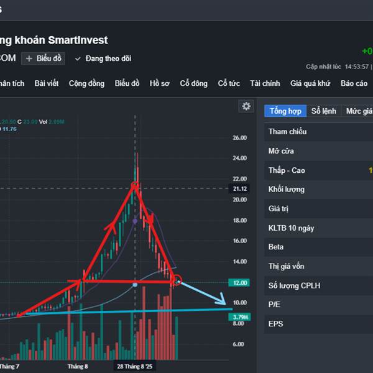Viewport: 373px width, 373px height.
Task: Toggle Đang theo dõi follow status
Action: coord(103,58)
